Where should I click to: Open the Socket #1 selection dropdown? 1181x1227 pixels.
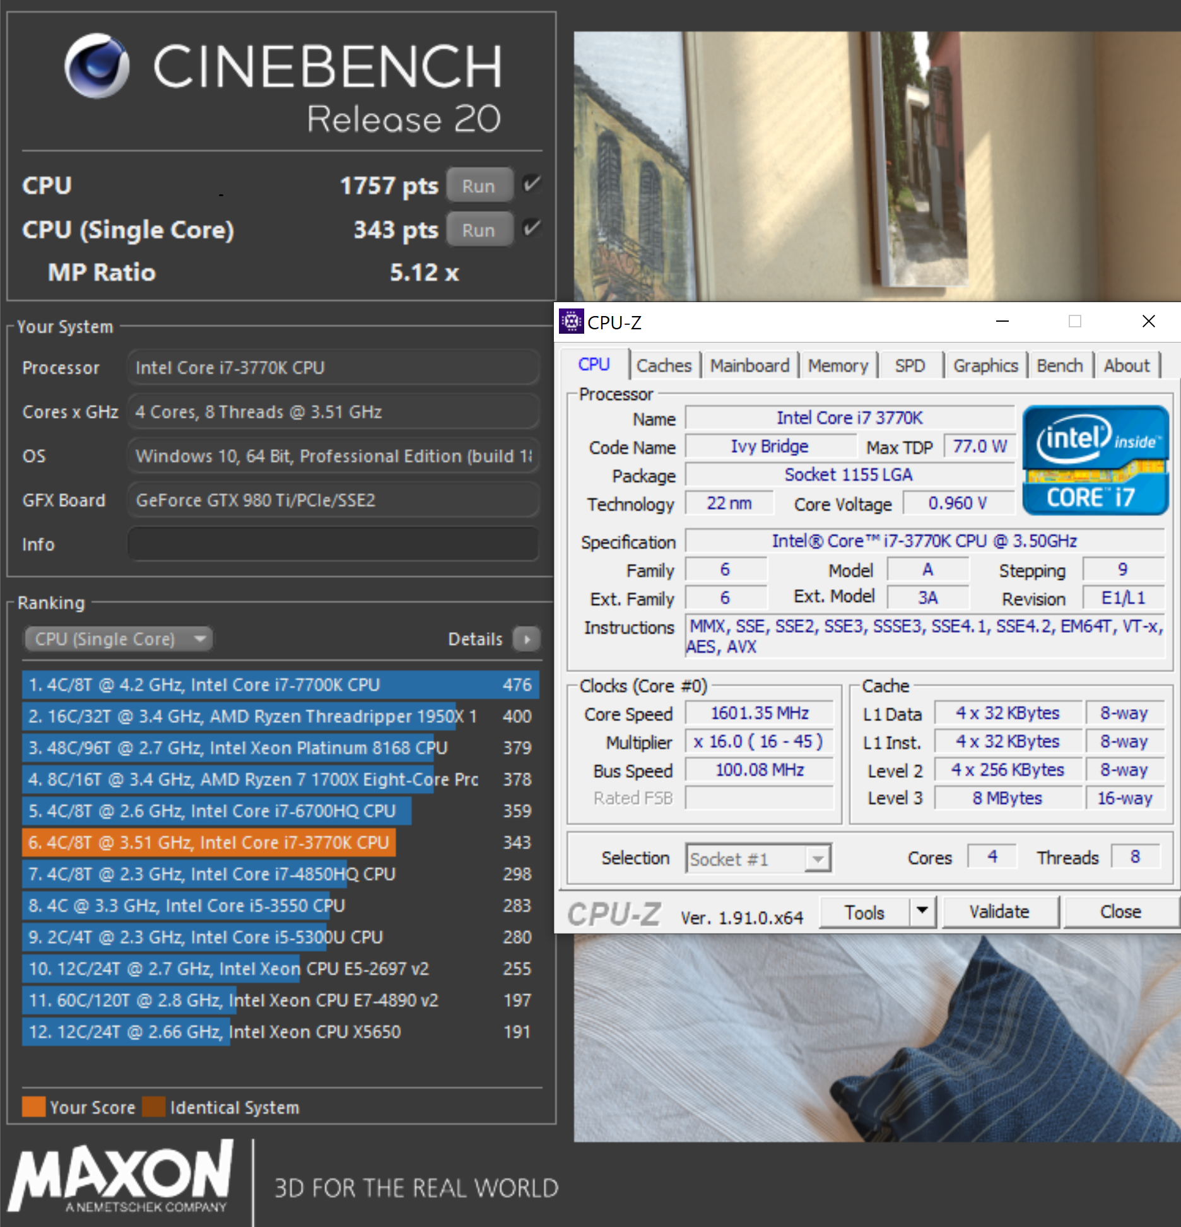(x=758, y=859)
